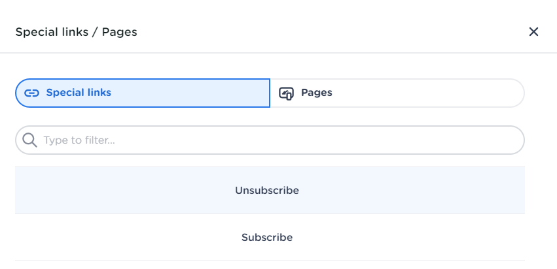Activate Special links via its link icon

pos(31,93)
